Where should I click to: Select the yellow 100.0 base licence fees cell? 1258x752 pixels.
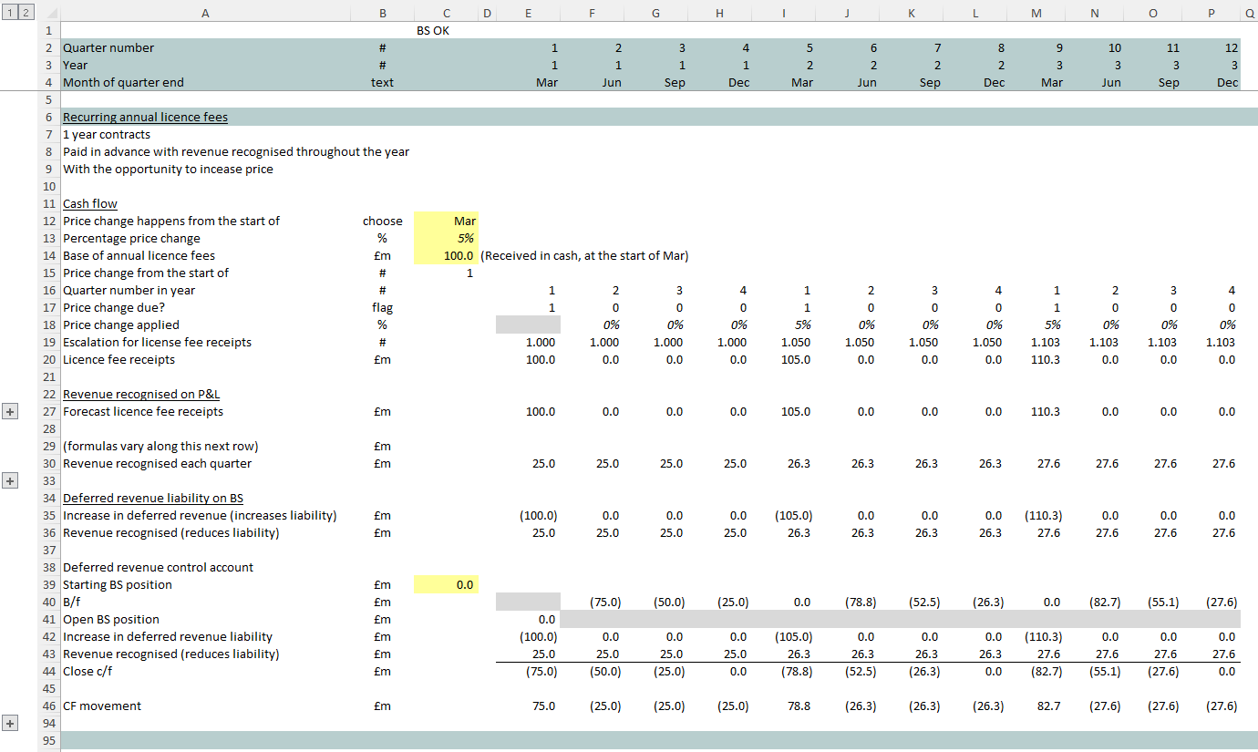pyautogui.click(x=446, y=255)
